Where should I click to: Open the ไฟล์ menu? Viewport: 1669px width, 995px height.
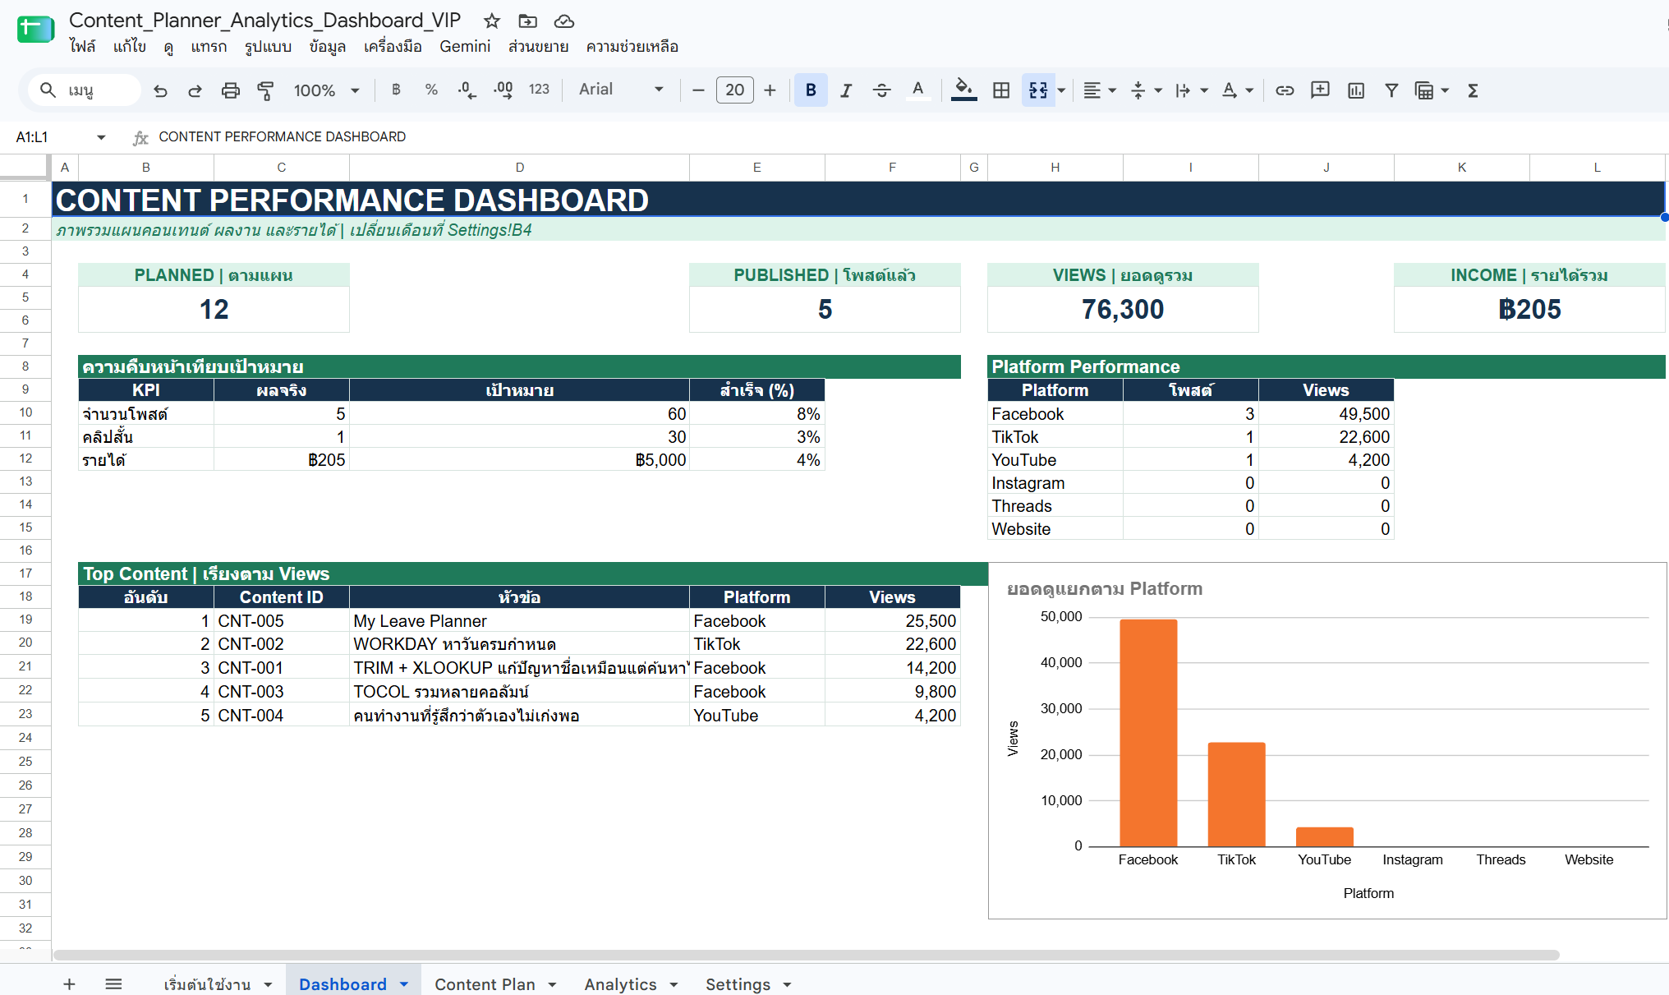82,46
